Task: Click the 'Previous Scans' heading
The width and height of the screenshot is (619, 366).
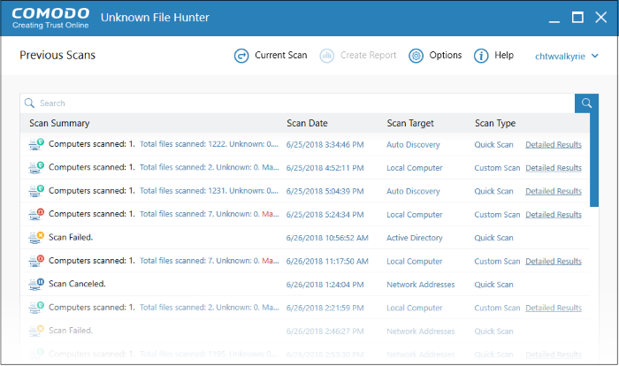Action: [57, 56]
